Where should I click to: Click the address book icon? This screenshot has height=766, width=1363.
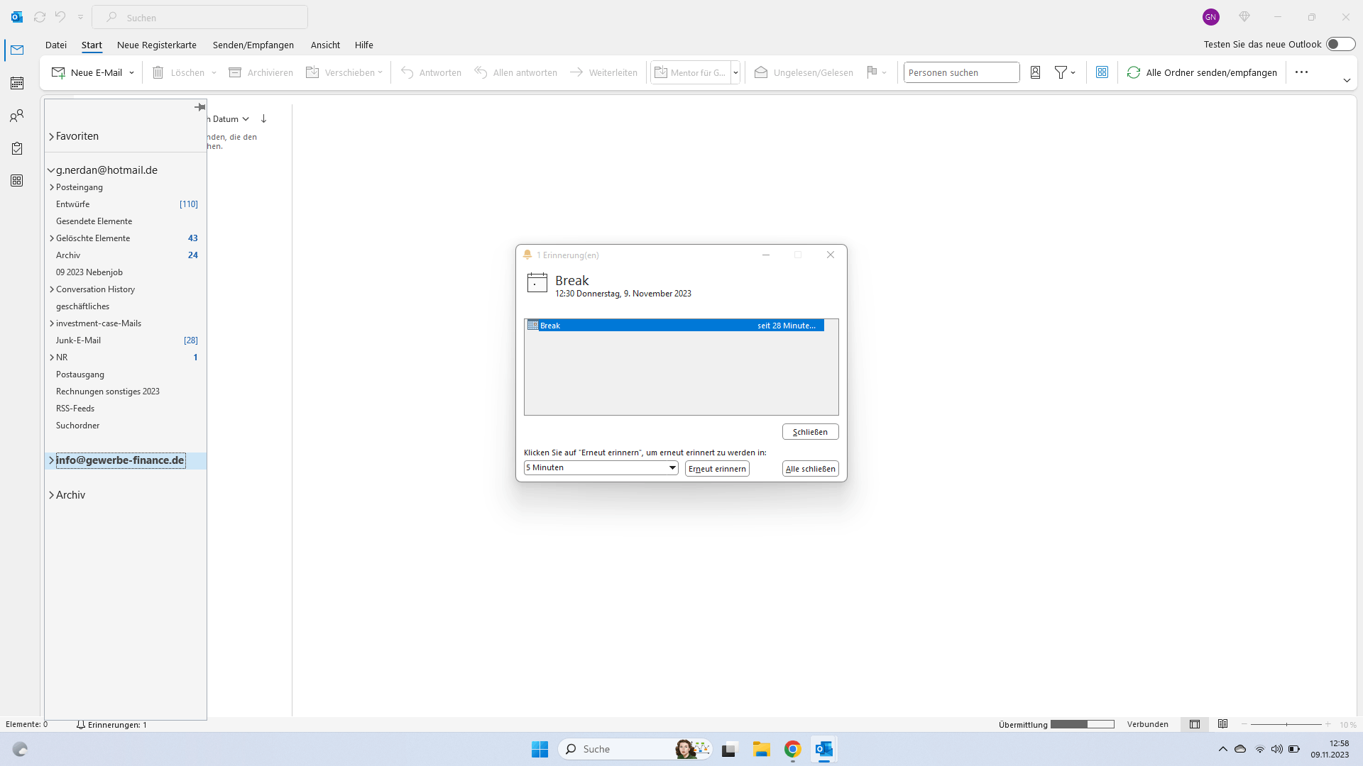pyautogui.click(x=1035, y=72)
